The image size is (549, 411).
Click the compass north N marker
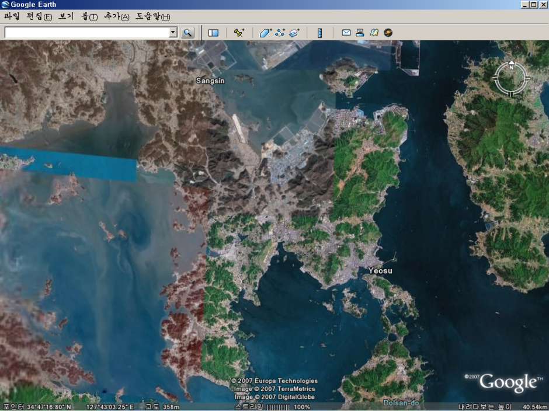point(511,67)
